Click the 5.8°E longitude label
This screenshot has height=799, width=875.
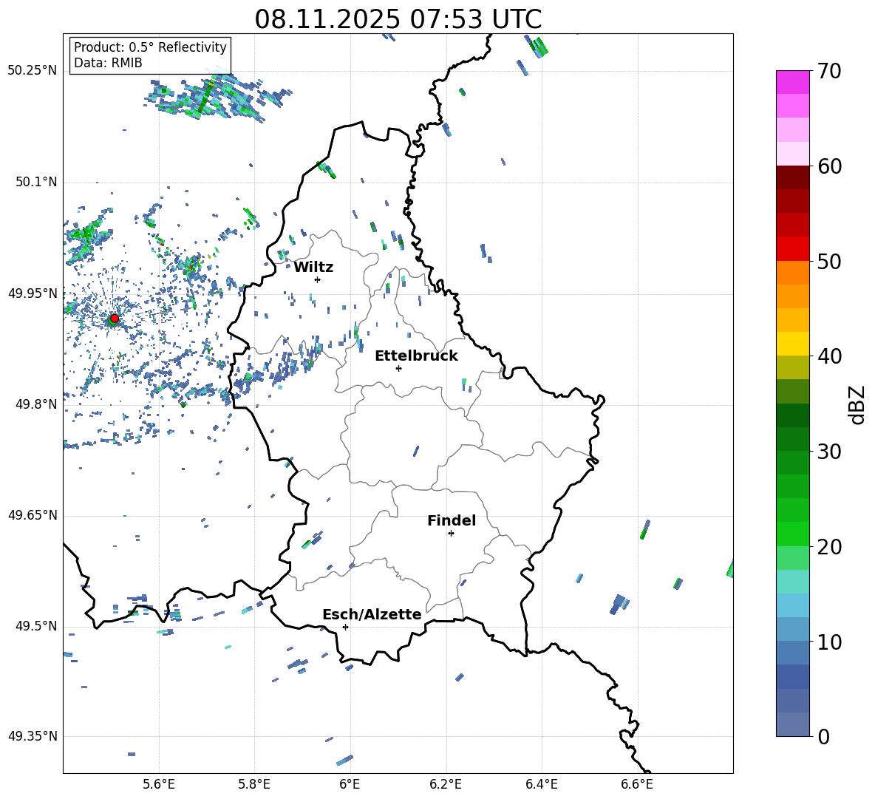pos(254,784)
